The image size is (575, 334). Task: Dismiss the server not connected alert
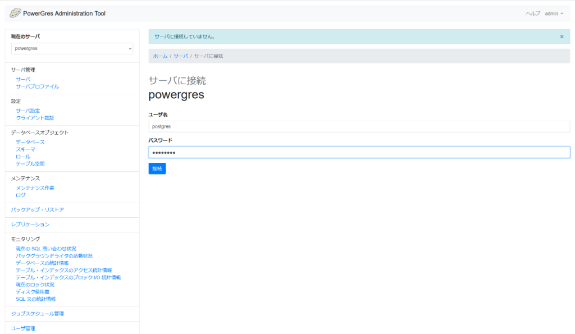coord(562,36)
